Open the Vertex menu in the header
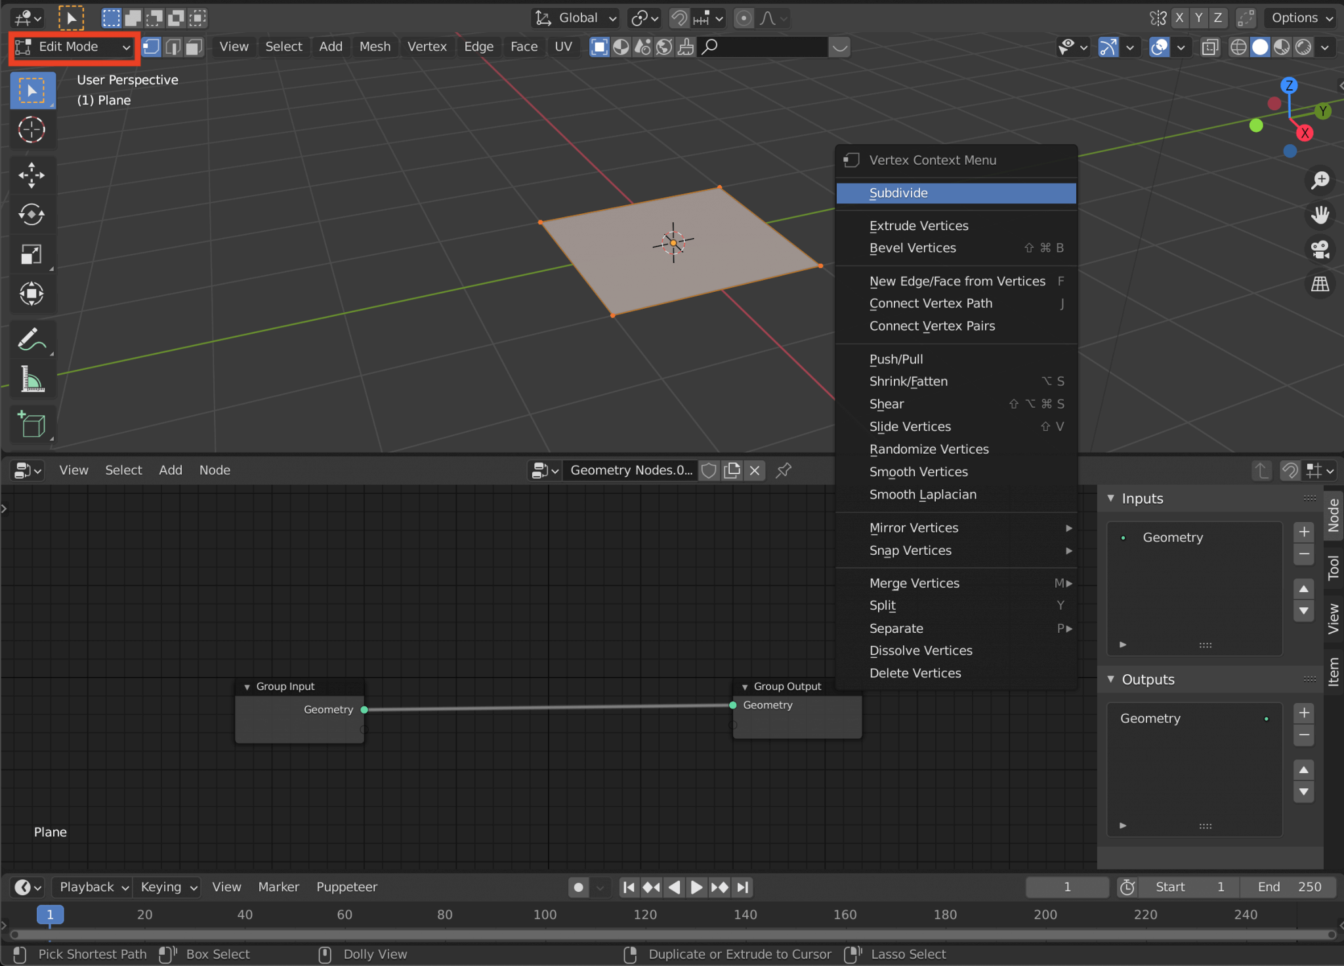The width and height of the screenshot is (1344, 966). point(427,47)
